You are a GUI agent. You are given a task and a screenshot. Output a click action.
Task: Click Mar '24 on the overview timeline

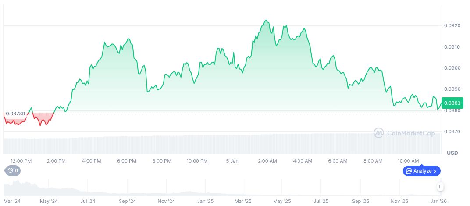[x=12, y=201]
